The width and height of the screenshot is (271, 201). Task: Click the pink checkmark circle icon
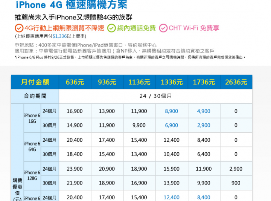[x=163, y=28]
